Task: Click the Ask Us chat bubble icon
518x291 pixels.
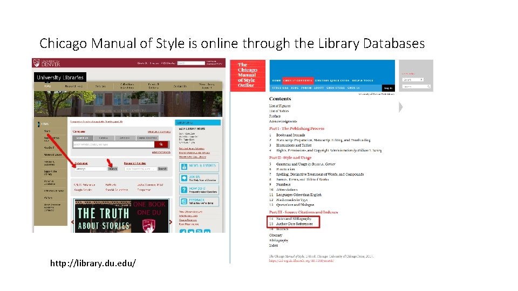Action: pyautogui.click(x=185, y=178)
